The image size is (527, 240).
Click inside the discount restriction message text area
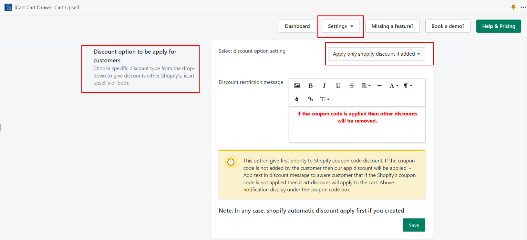(x=357, y=125)
